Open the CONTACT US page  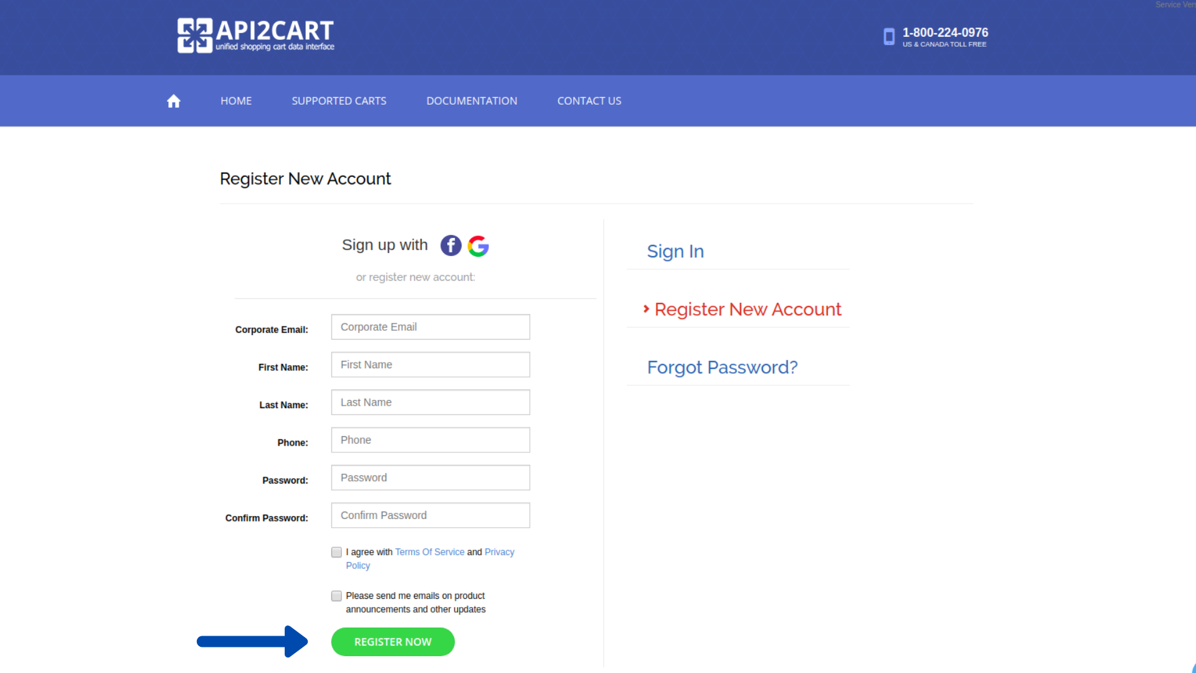(x=589, y=100)
